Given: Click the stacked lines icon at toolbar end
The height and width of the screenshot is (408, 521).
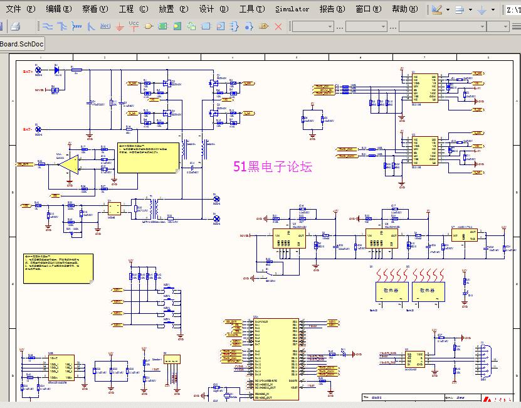Looking at the screenshot, I should [x=516, y=26].
